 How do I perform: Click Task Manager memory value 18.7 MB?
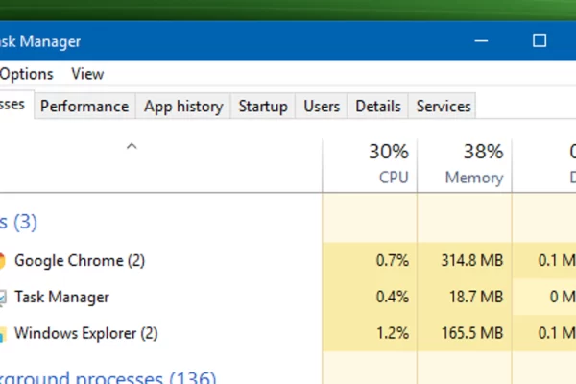click(x=476, y=297)
